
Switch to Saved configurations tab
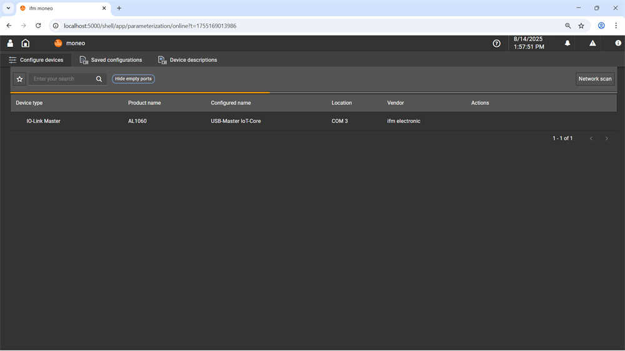click(111, 60)
